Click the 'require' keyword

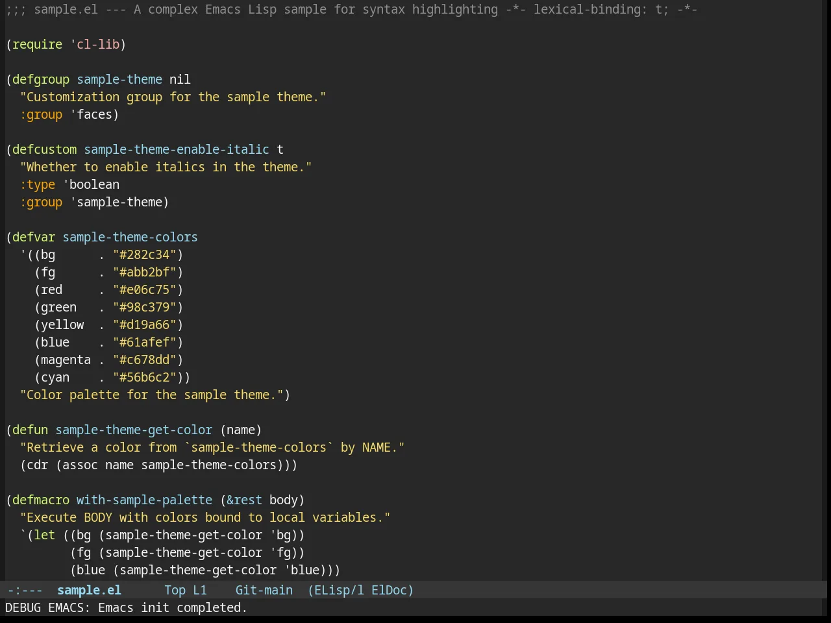(37, 44)
